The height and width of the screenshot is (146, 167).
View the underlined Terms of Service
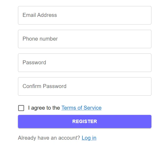tap(81, 108)
